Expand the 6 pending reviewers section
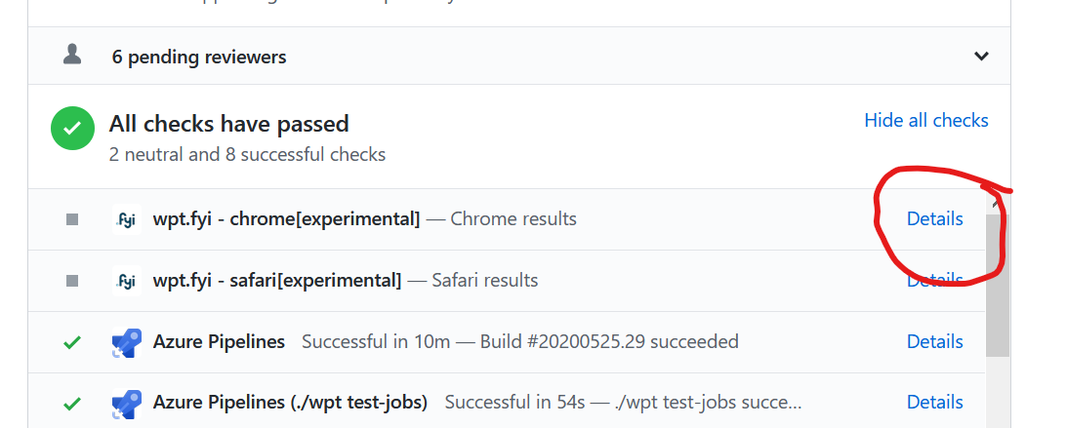 [x=981, y=57]
